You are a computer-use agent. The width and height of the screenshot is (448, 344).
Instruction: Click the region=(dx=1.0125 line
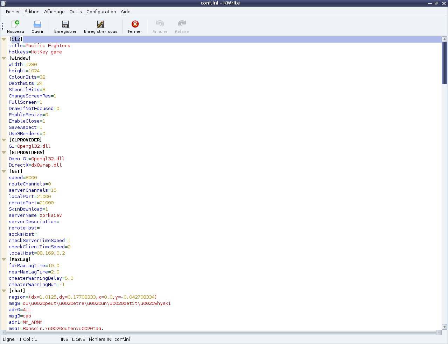[83, 297]
